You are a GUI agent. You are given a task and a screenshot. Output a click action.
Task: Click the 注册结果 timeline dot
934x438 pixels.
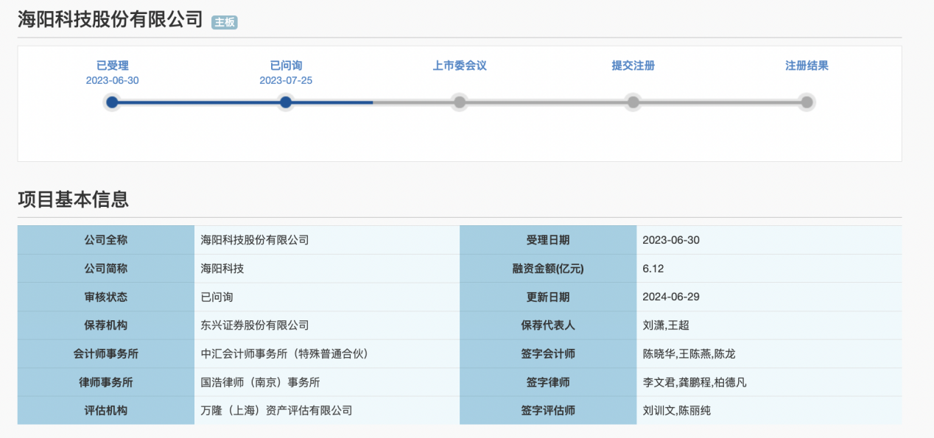pyautogui.click(x=807, y=102)
